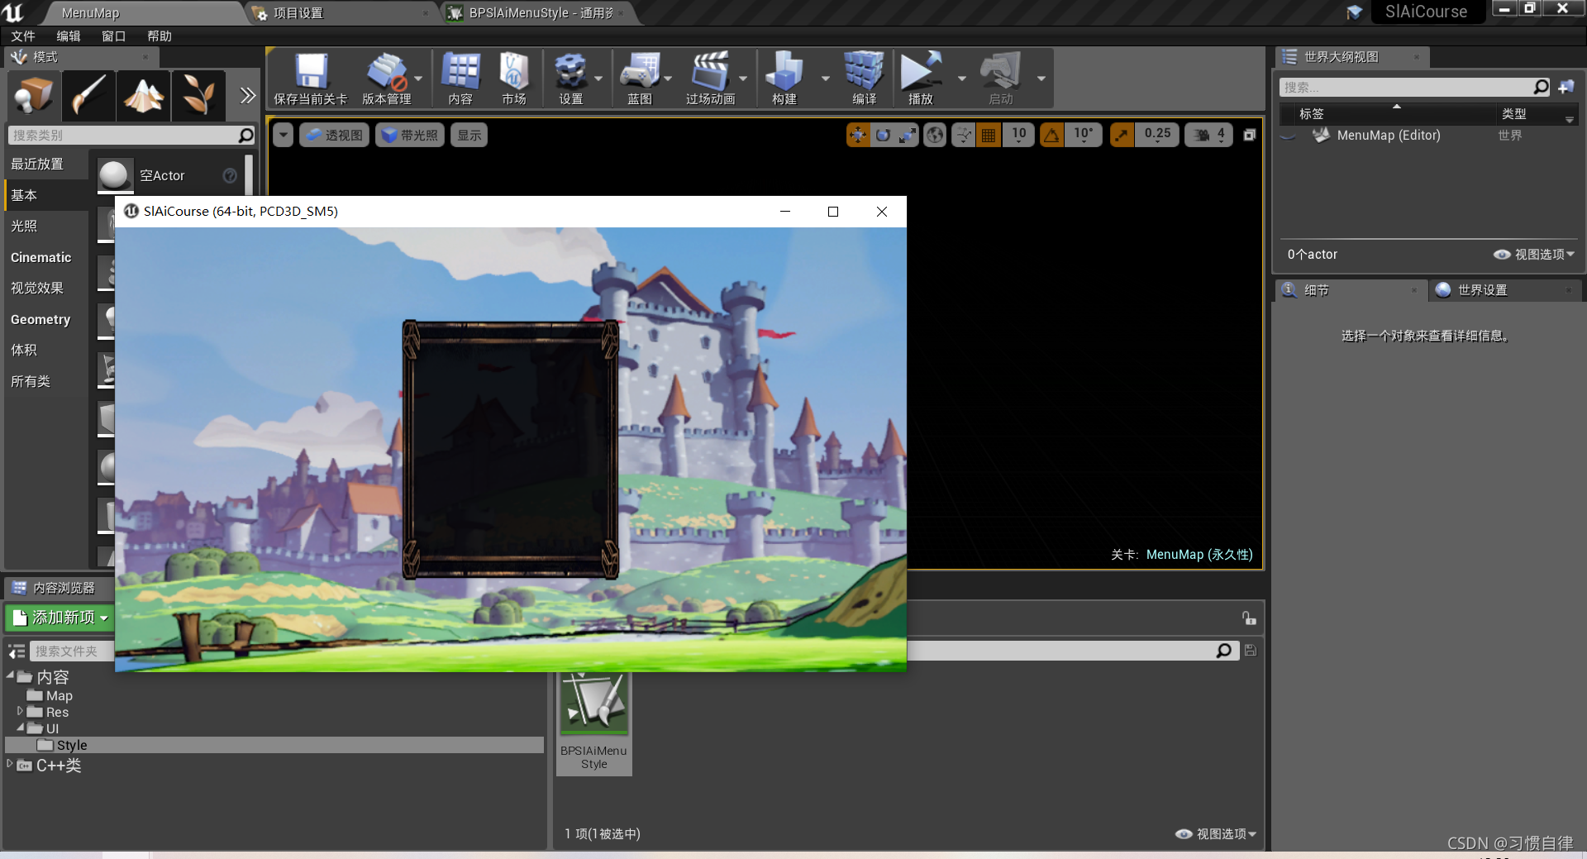This screenshot has width=1587, height=859.
Task: Click the World Outliner search field
Action: (1414, 87)
